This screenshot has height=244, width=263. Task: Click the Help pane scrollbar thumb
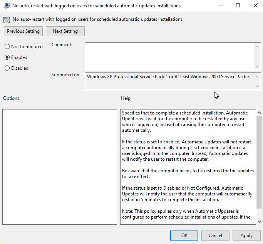click(x=259, y=162)
